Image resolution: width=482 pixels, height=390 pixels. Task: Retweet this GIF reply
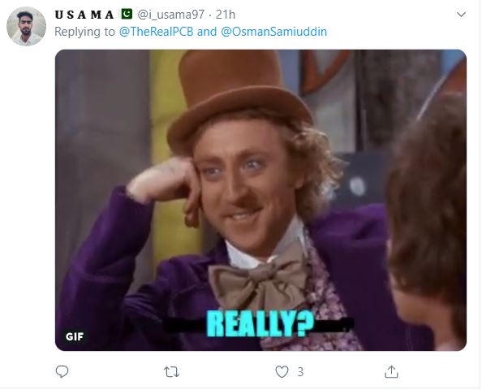[x=171, y=372]
